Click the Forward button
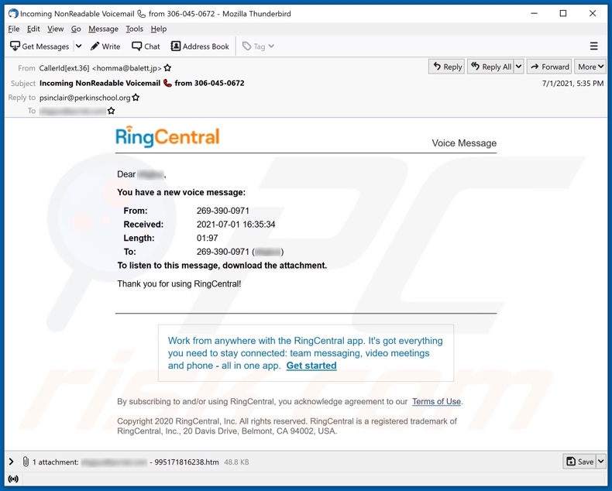612x491 pixels. pyautogui.click(x=549, y=67)
